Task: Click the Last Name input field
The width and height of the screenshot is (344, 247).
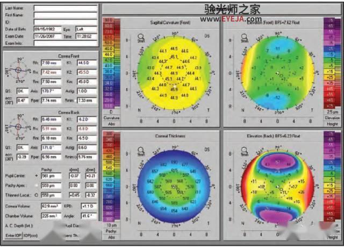Action: [65, 8]
